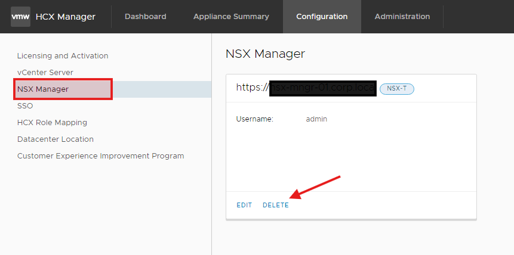Click the NSX Manager https URL
This screenshot has width=514, height=255.
tap(306, 88)
